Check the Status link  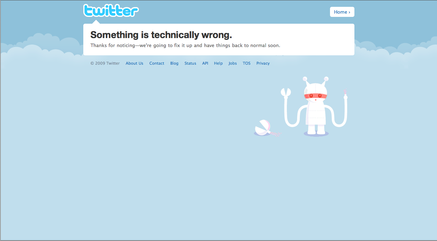pos(190,63)
